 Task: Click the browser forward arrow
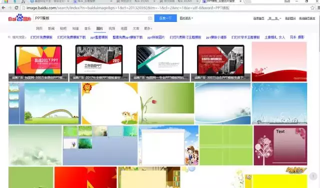pos(10,8)
